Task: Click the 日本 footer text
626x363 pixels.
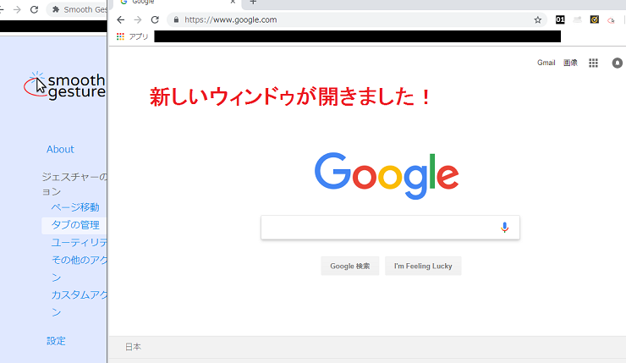Action: (133, 347)
